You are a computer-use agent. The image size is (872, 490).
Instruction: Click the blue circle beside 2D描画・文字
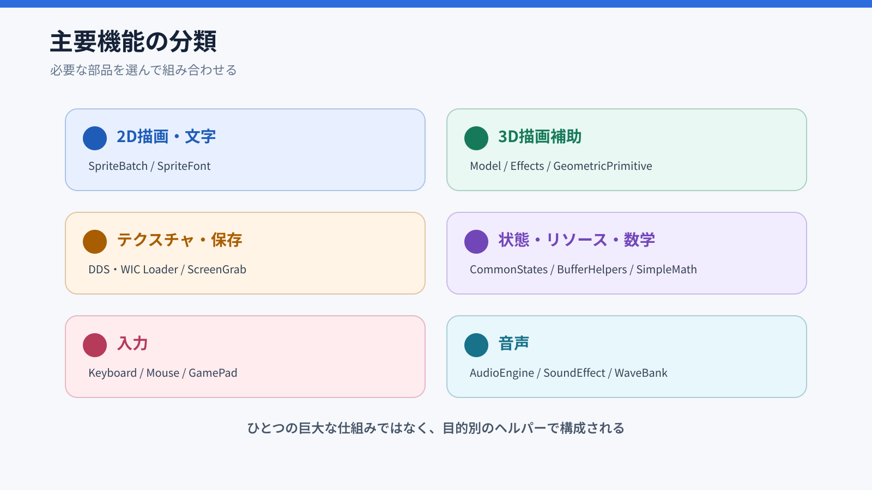click(x=95, y=138)
